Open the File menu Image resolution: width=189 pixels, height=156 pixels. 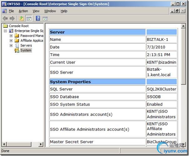pyautogui.click(x=11, y=11)
